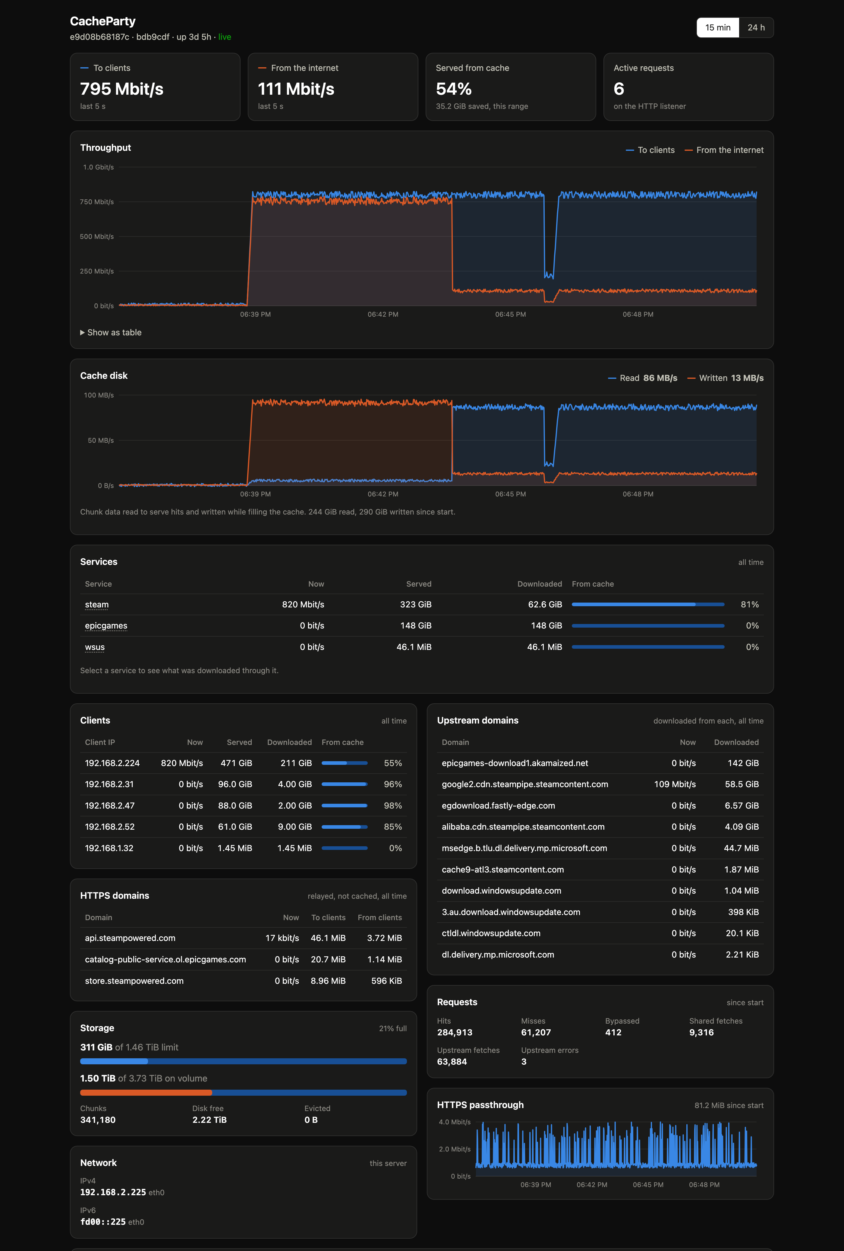Click the 311 GiB storage limit bar
844x1251 pixels.
(243, 1062)
